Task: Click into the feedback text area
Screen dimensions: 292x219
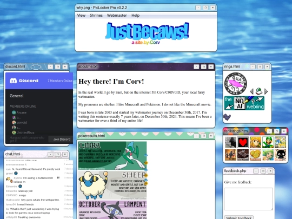Action: (x=248, y=199)
